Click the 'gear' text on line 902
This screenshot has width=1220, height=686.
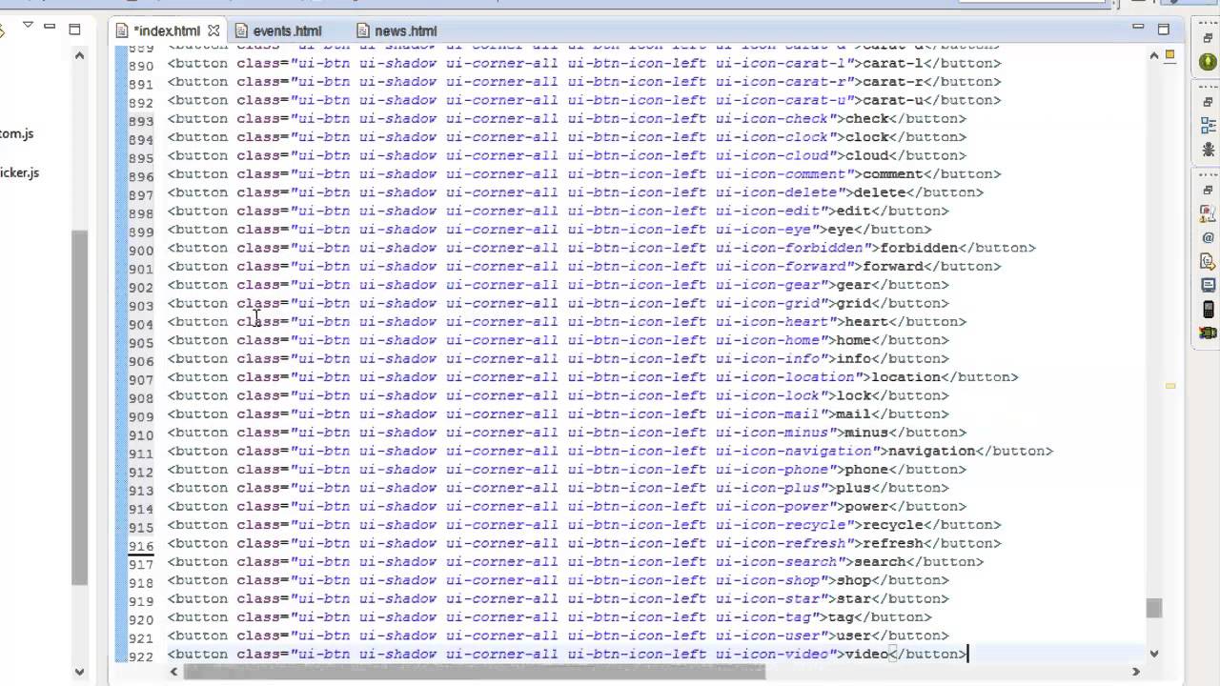coord(853,285)
